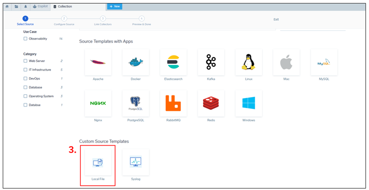Screen dimensions: 369x190
Task: Go to step 3 Link Collectors
Action: pyautogui.click(x=102, y=21)
